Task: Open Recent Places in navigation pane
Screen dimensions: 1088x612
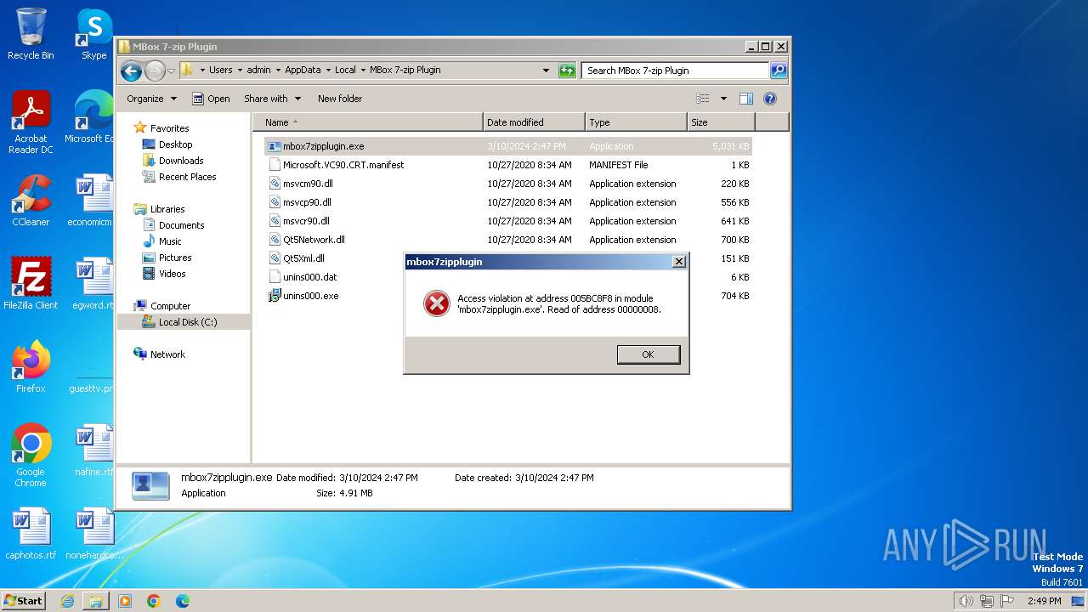Action: (x=187, y=177)
